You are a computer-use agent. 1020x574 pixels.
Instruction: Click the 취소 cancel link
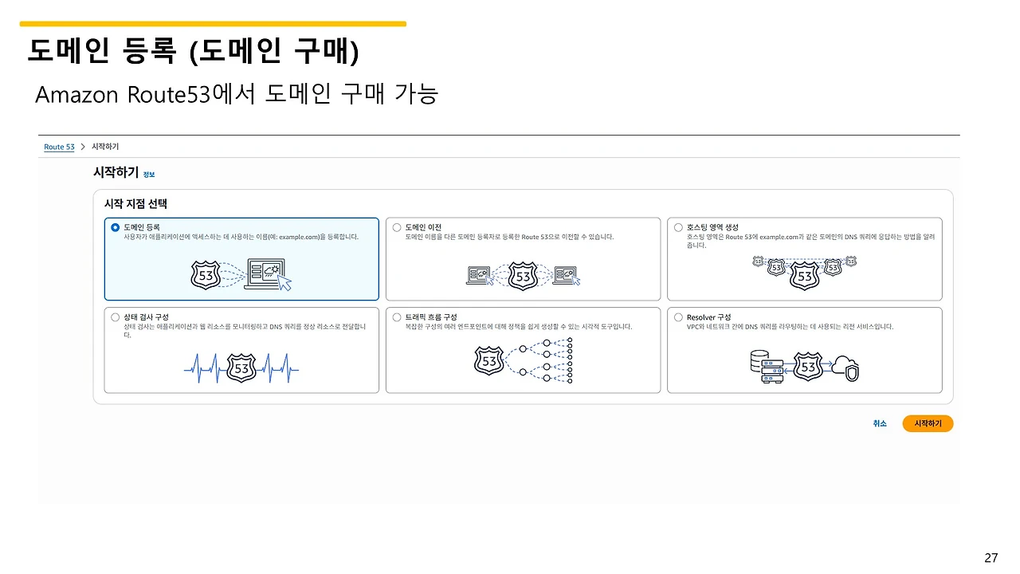coord(880,423)
